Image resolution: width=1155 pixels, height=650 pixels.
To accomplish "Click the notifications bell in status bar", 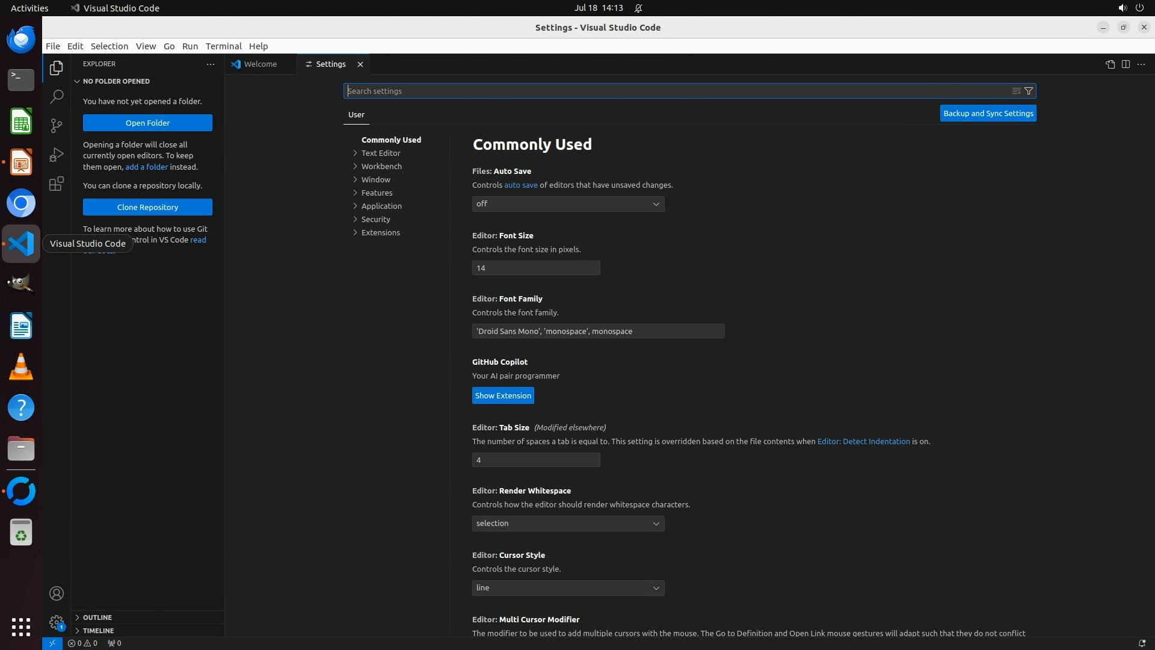I will [1142, 643].
